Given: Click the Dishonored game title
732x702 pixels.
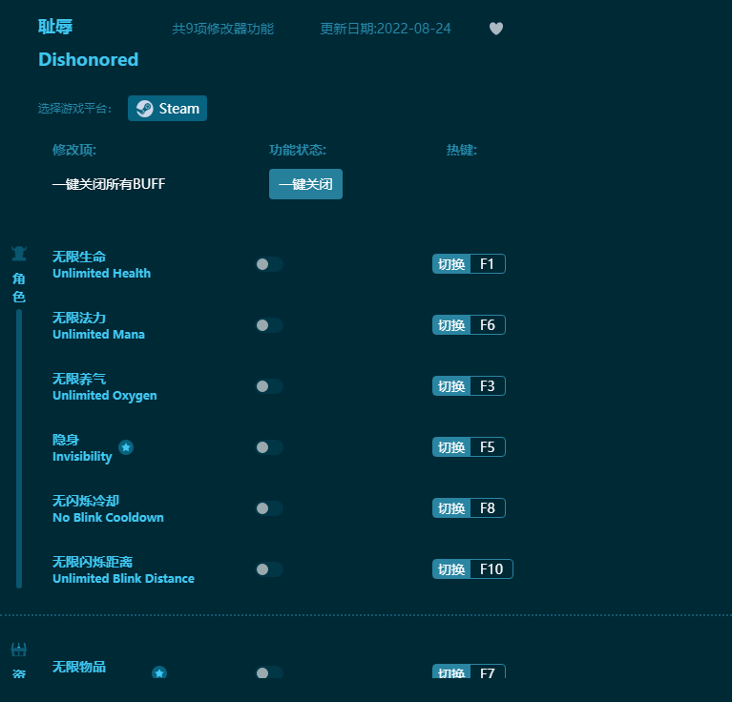Looking at the screenshot, I should [x=88, y=60].
